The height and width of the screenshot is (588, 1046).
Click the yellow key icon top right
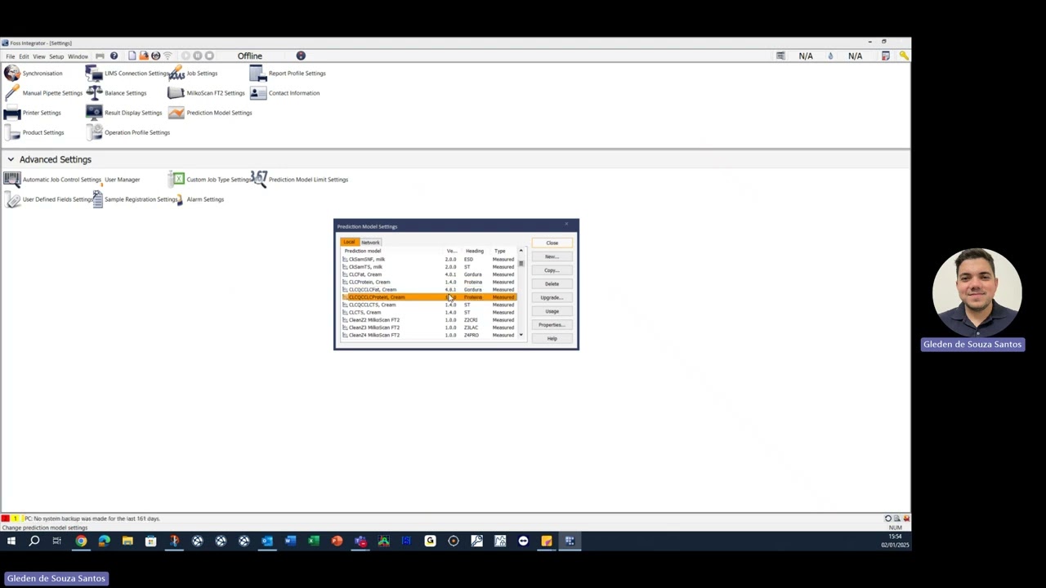[904, 56]
